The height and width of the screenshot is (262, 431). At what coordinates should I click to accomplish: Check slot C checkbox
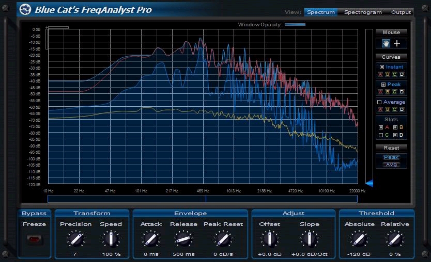point(381,135)
